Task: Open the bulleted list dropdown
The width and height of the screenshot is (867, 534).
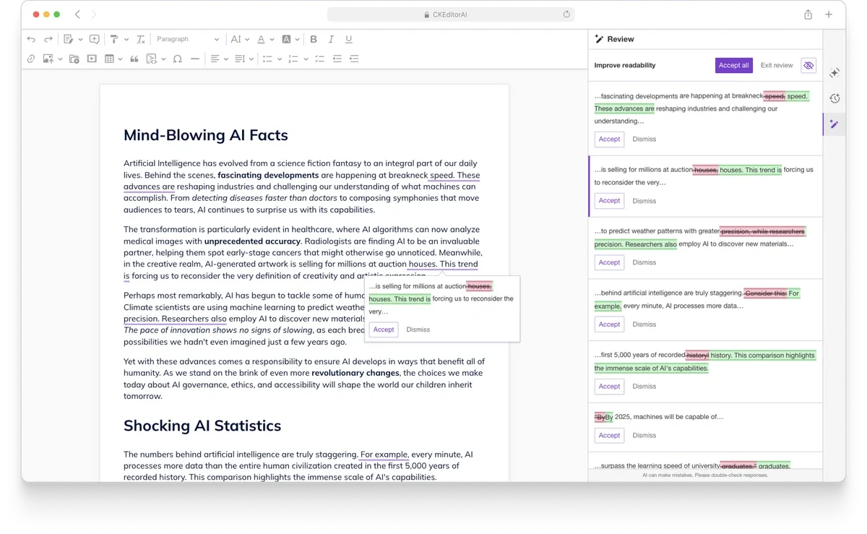Action: [272, 59]
